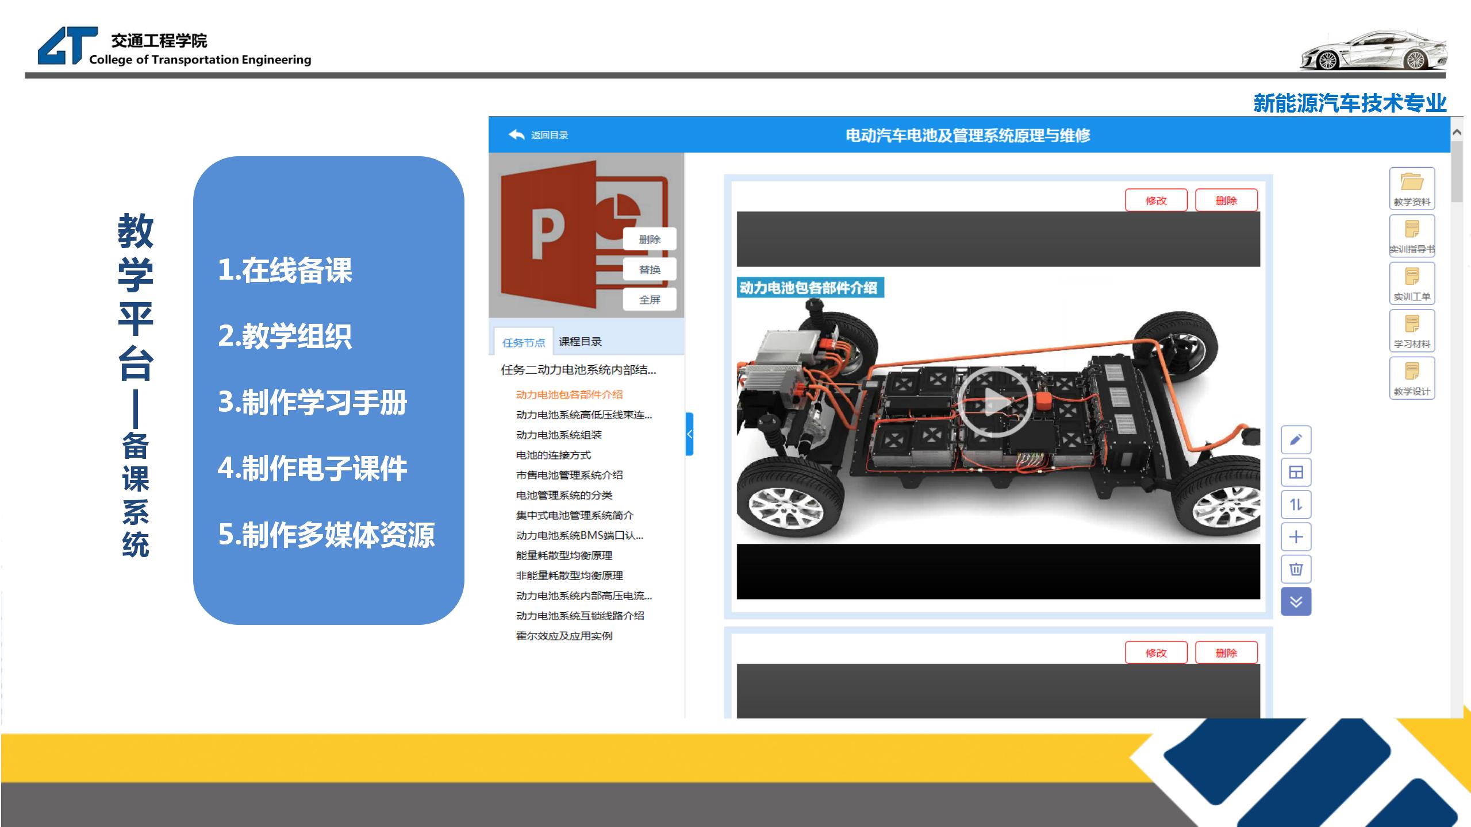
Task: Select 电池的连接方式 in the task list
Action: (553, 455)
